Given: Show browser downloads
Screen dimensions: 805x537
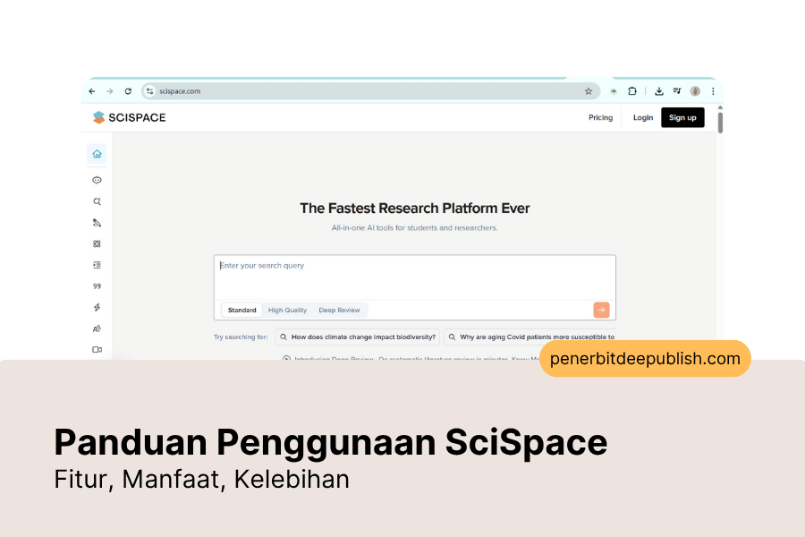Looking at the screenshot, I should pyautogui.click(x=659, y=91).
